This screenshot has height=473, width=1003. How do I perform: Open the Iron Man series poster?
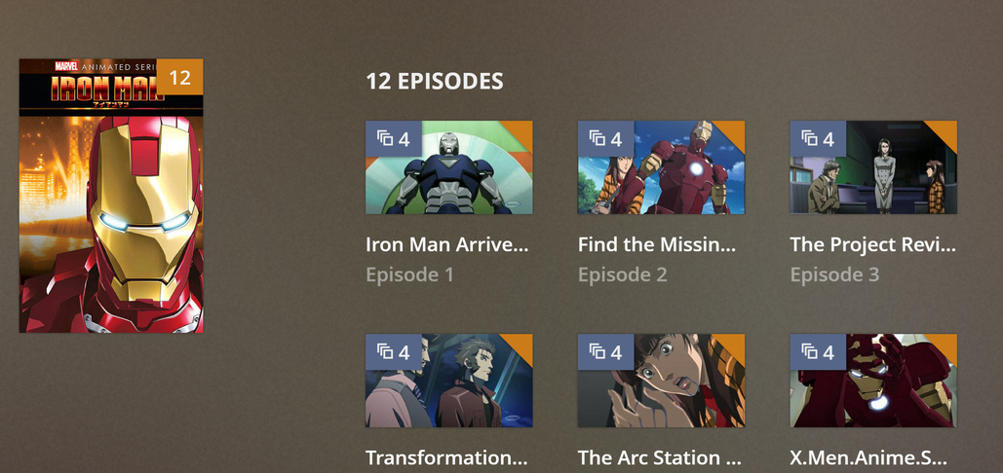111,196
